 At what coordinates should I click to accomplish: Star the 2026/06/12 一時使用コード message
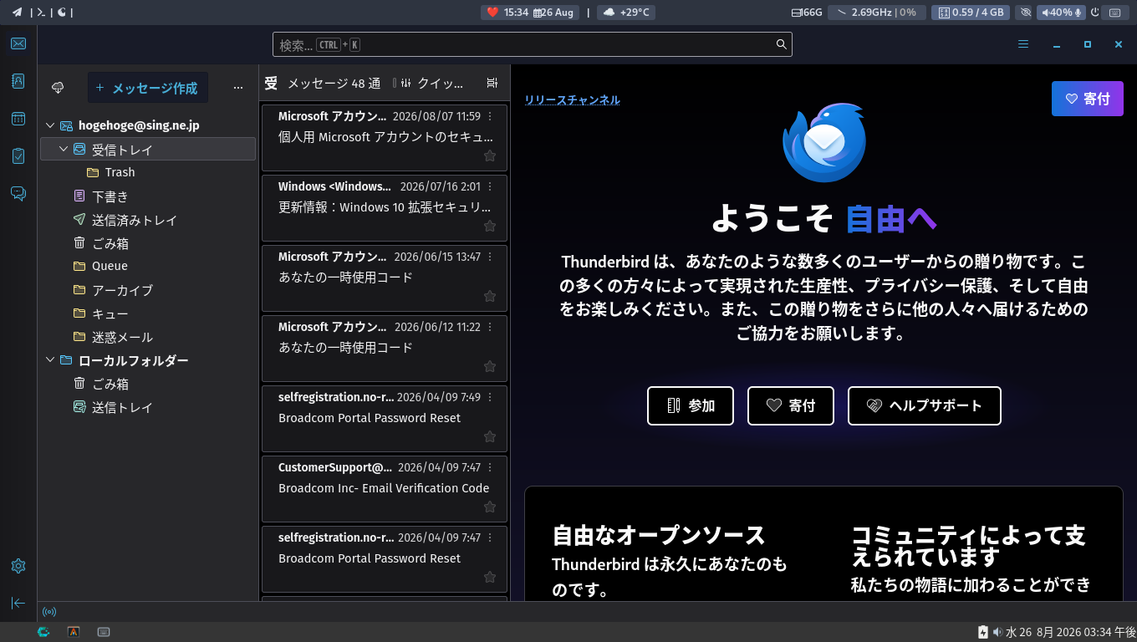(490, 366)
